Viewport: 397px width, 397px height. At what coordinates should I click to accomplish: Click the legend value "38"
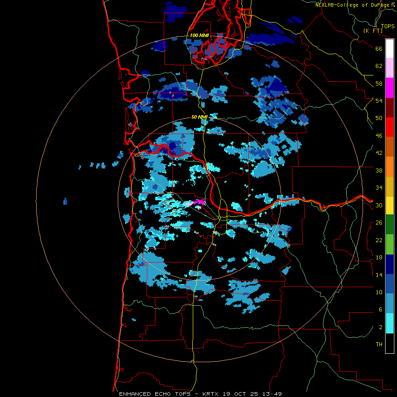(x=379, y=170)
